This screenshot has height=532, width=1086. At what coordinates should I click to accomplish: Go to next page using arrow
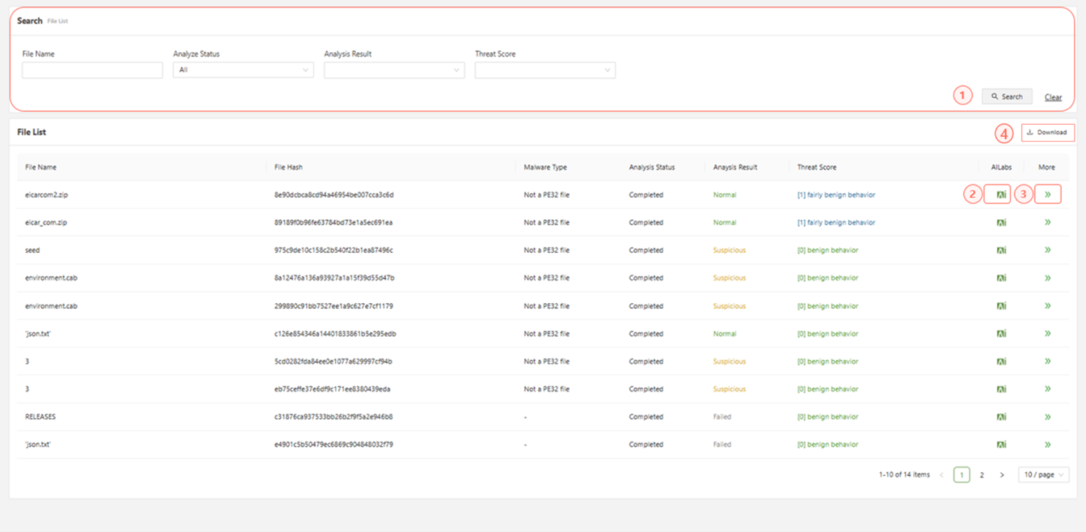[1002, 475]
